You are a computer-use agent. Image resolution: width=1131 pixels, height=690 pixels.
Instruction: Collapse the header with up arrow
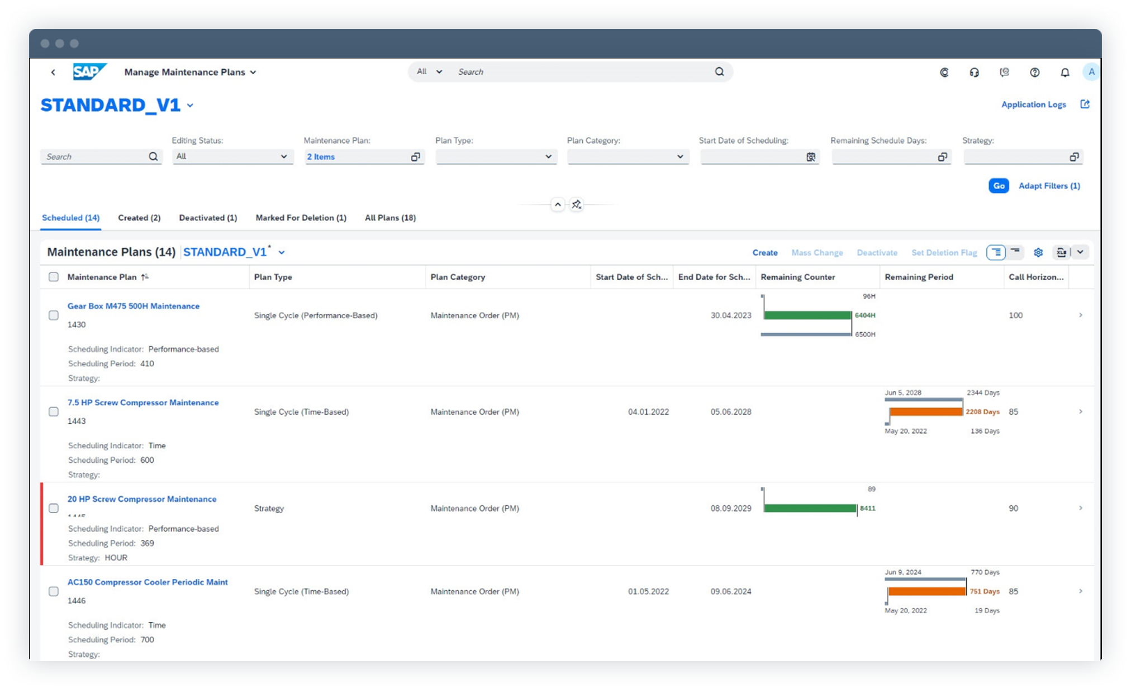click(558, 204)
